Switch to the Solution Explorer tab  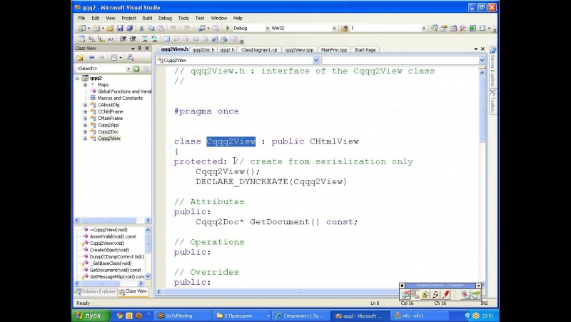96,291
